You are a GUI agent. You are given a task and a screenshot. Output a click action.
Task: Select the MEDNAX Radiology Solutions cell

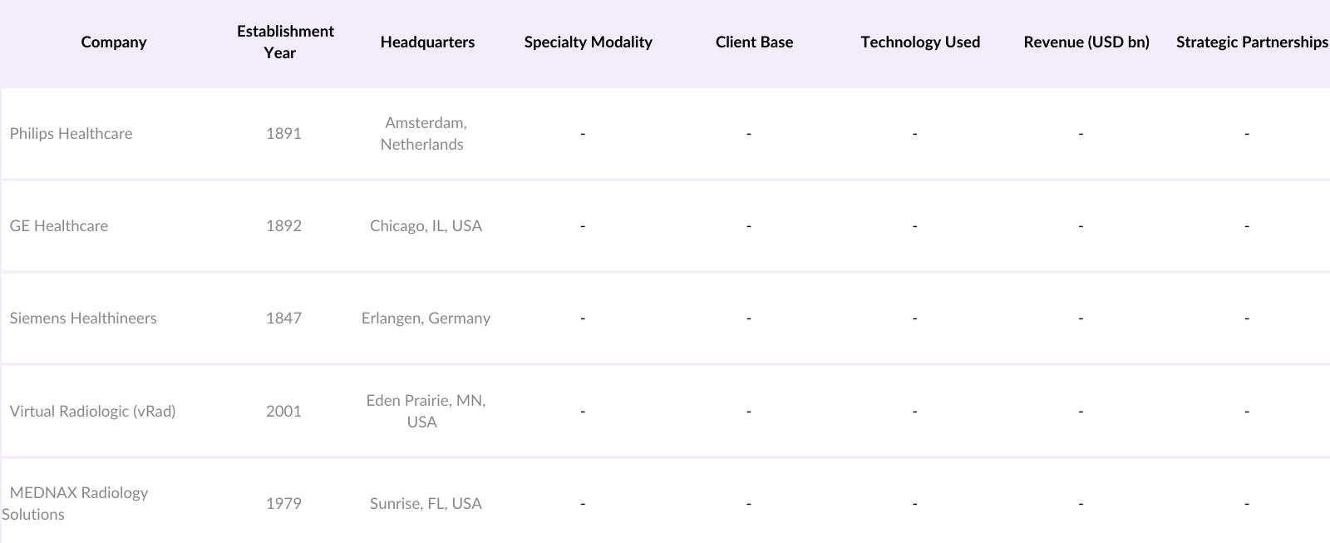tap(78, 503)
